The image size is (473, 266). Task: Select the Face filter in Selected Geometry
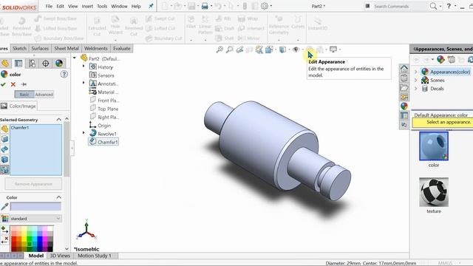pyautogui.click(x=4, y=139)
